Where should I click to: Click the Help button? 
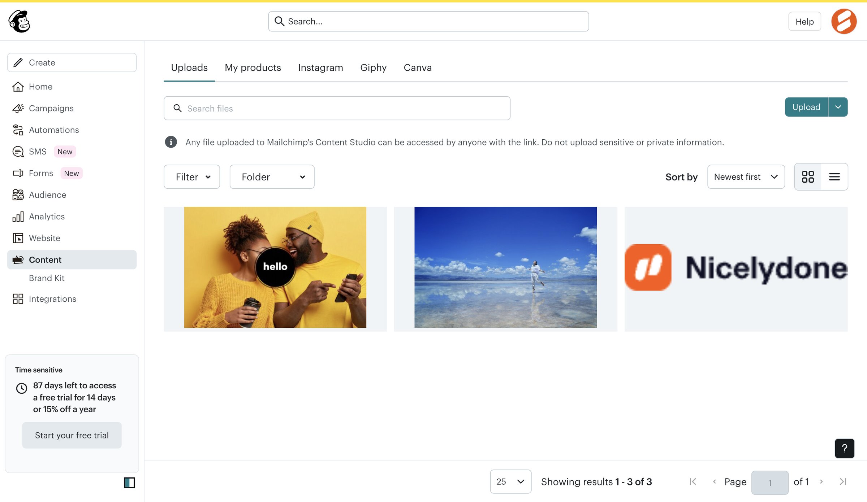[x=805, y=22]
